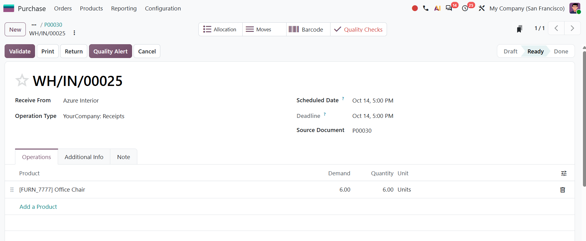Go to previous record arrow
The height and width of the screenshot is (241, 586).
[556, 28]
